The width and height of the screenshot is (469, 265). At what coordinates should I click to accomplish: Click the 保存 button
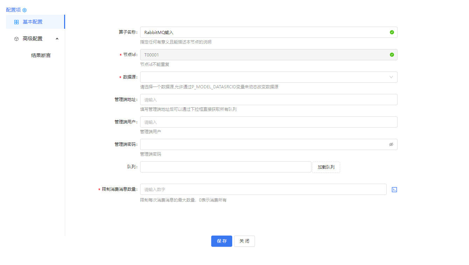pyautogui.click(x=221, y=241)
